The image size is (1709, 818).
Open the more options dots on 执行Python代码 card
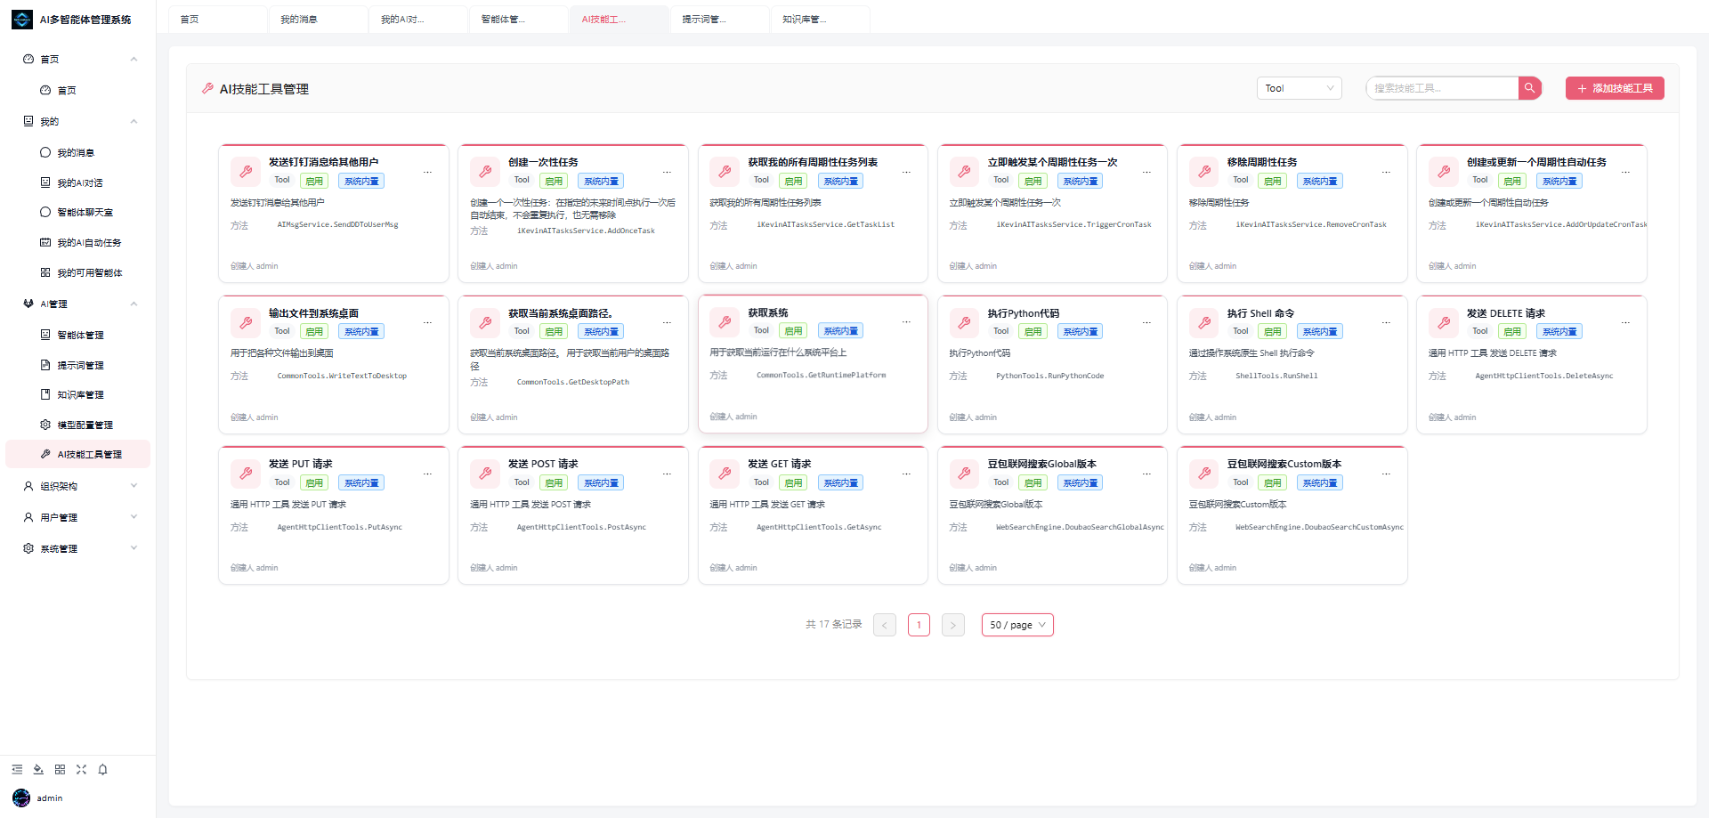pos(1146,323)
